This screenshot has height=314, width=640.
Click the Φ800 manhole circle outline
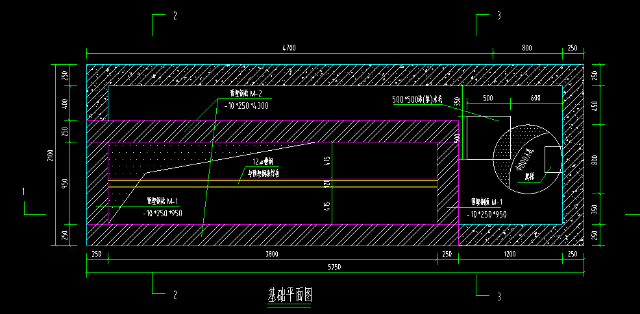(527, 159)
